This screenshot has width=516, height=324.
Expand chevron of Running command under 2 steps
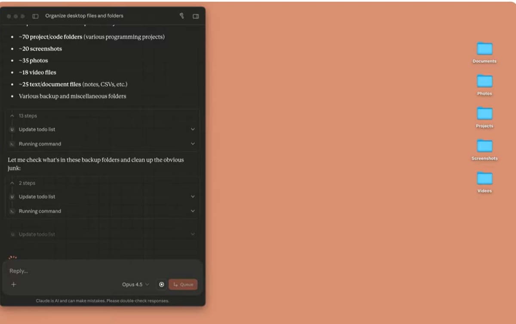[193, 211]
